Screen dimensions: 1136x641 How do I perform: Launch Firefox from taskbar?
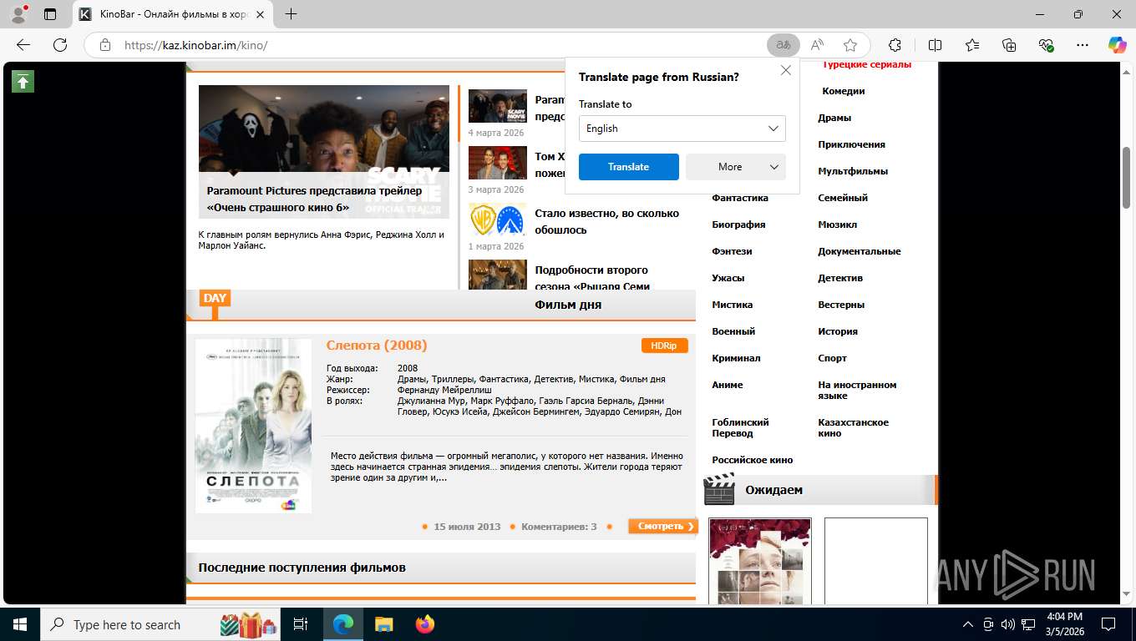click(x=424, y=624)
